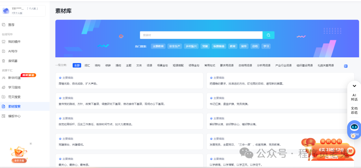Viewport: 361px width, 168px height.
Task: Open the card starting 自觉拉高标杆
Action: pos(129,121)
